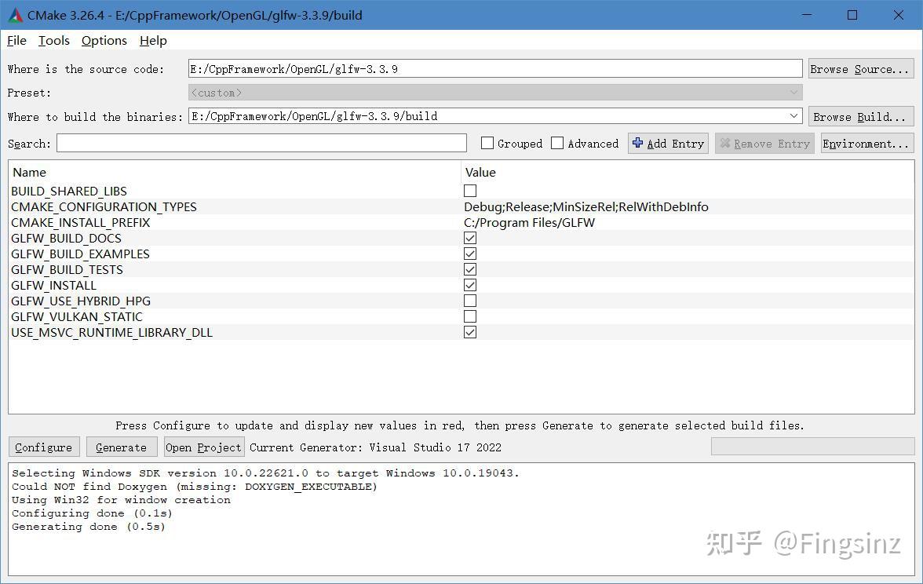The width and height of the screenshot is (923, 584).
Task: Uncheck the GLFW_BUILD_DOCS checkbox
Action: click(x=469, y=238)
